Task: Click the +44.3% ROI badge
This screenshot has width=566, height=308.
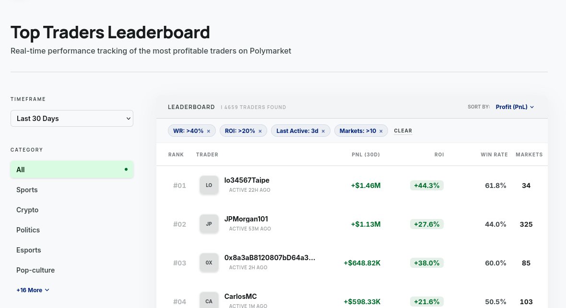Action: pos(427,186)
